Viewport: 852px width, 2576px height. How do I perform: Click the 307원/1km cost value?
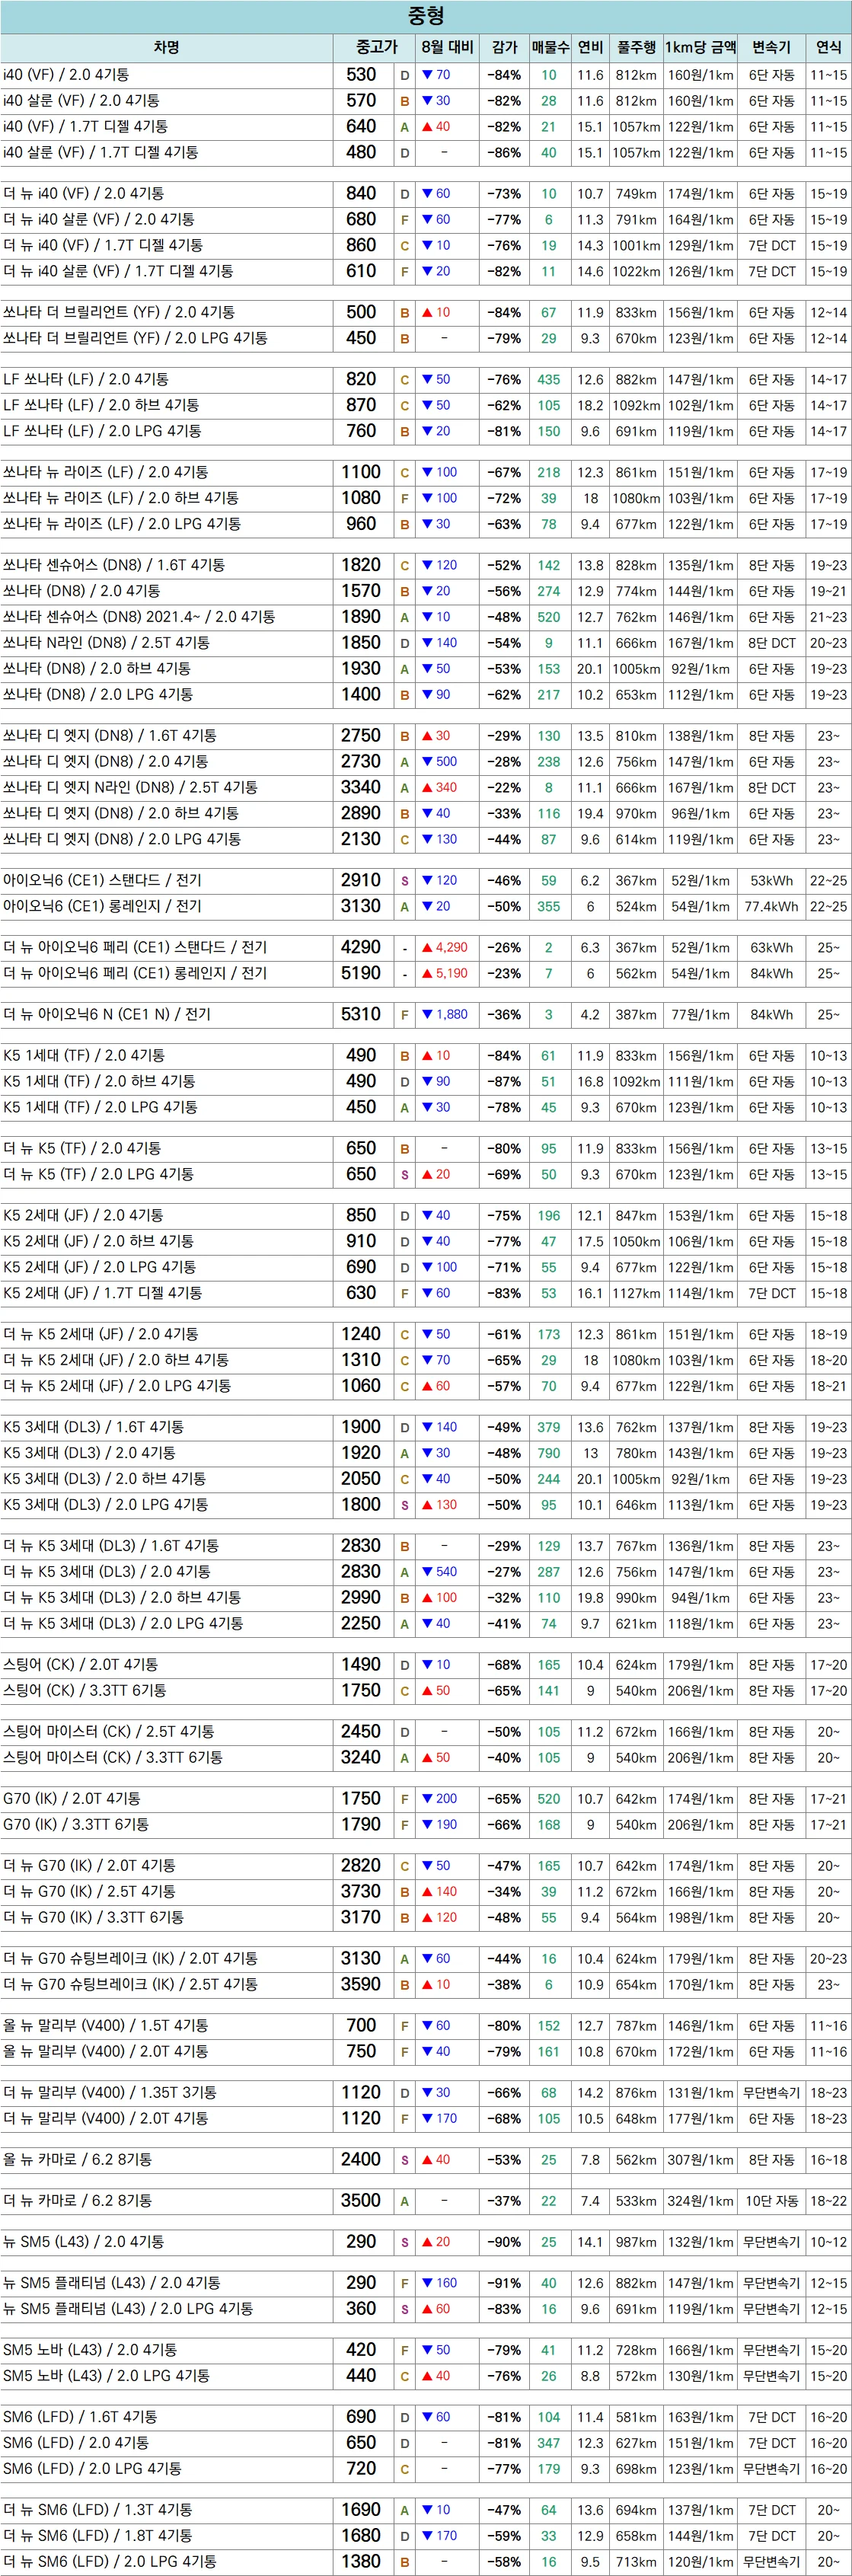(700, 2160)
